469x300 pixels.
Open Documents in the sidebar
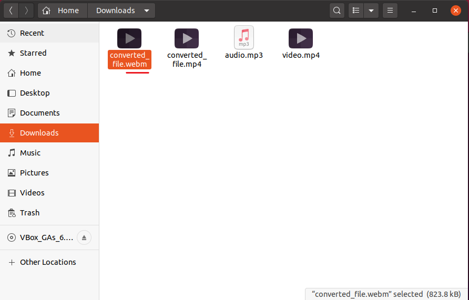(49, 113)
